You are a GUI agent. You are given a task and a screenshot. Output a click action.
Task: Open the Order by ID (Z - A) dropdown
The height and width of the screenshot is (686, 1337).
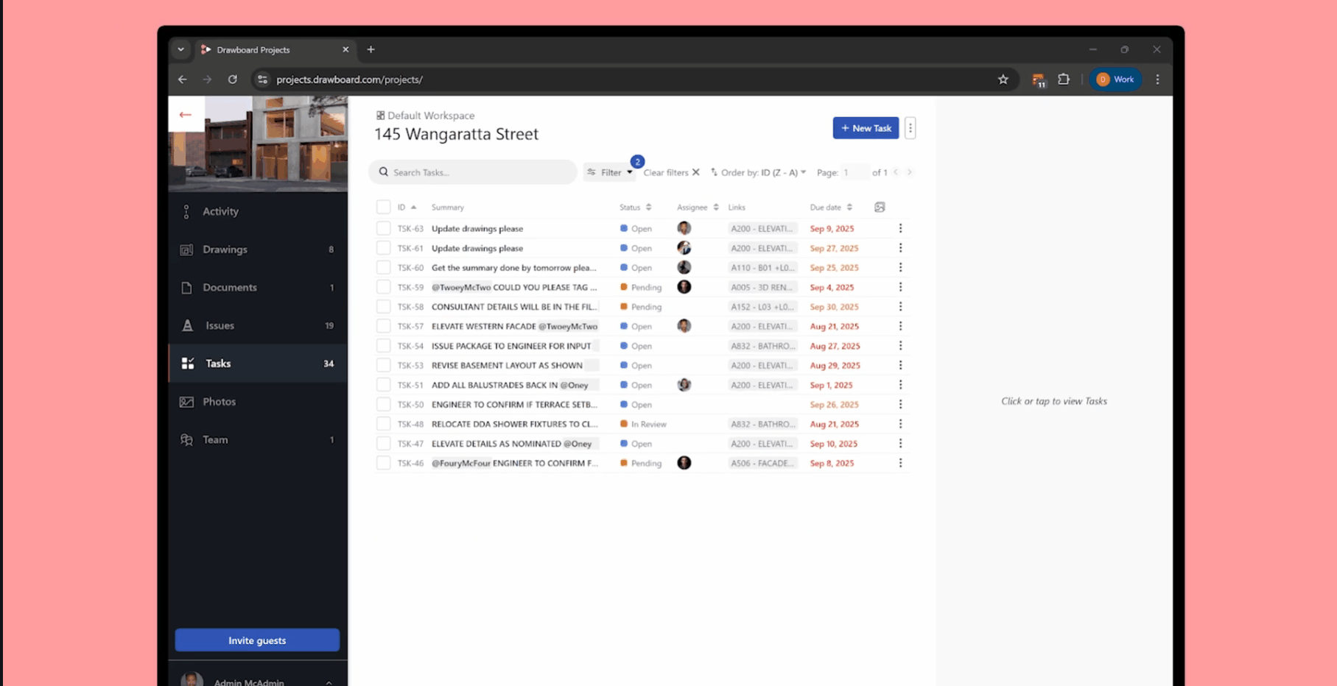[x=759, y=172]
